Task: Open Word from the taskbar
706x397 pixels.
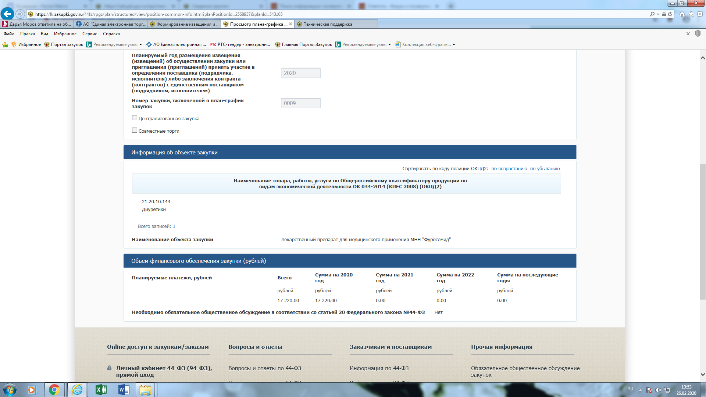Action: click(x=124, y=390)
